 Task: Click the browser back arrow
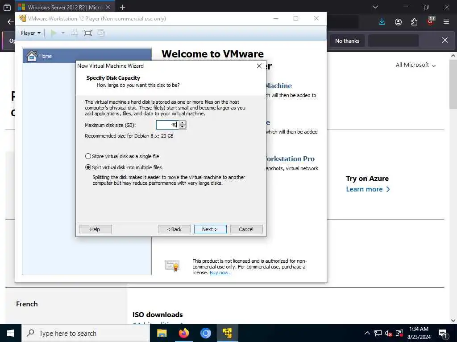[x=11, y=22]
